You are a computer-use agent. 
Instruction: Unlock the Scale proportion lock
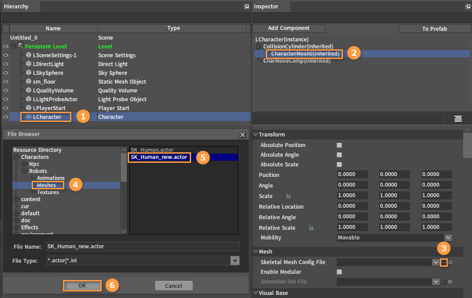(288, 196)
